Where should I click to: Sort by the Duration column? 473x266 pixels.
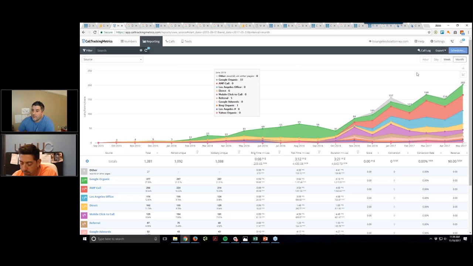coord(340,153)
